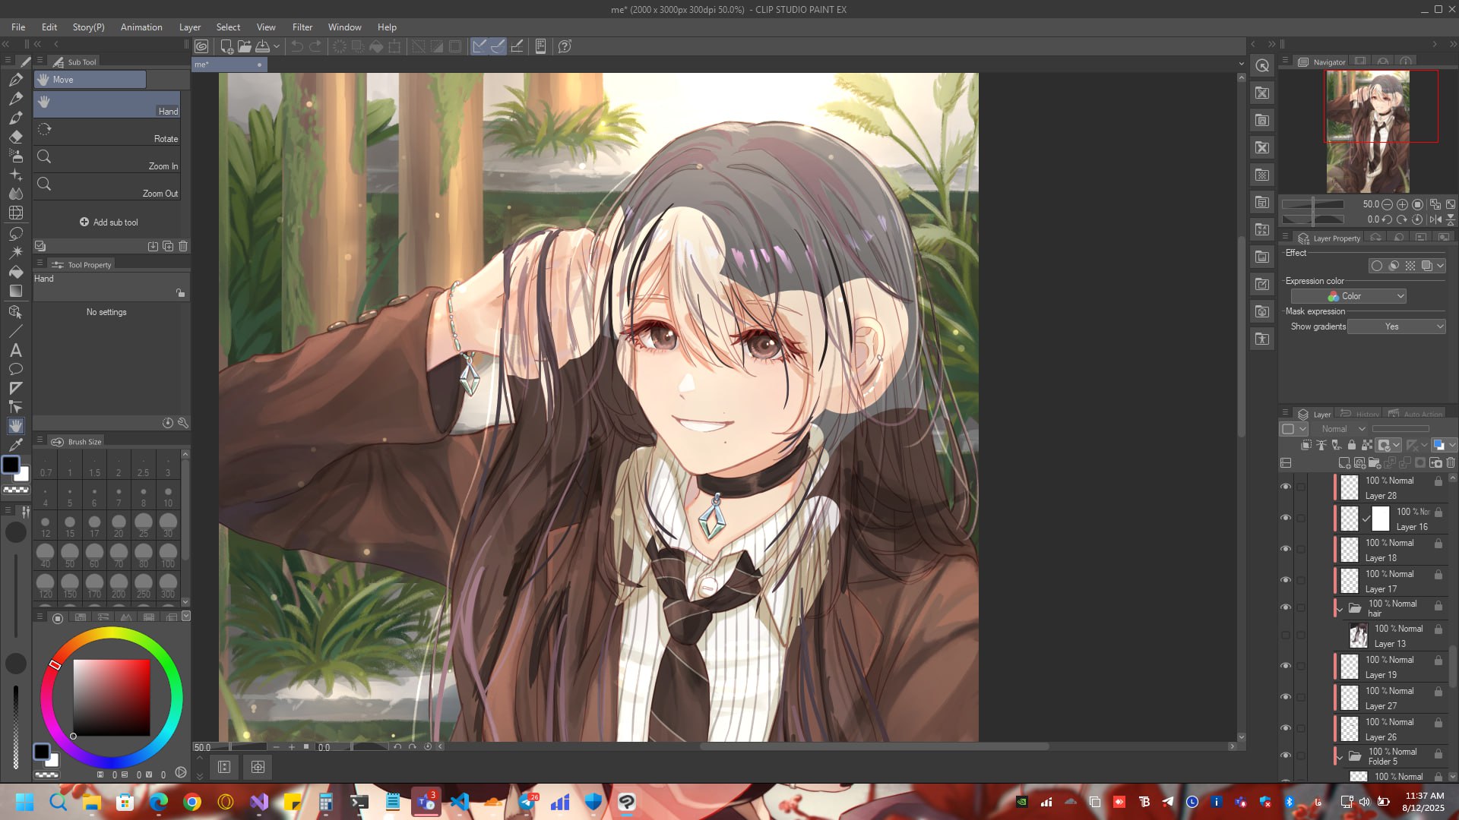This screenshot has width=1459, height=820.
Task: Click Add sub tool button
Action: 109,222
